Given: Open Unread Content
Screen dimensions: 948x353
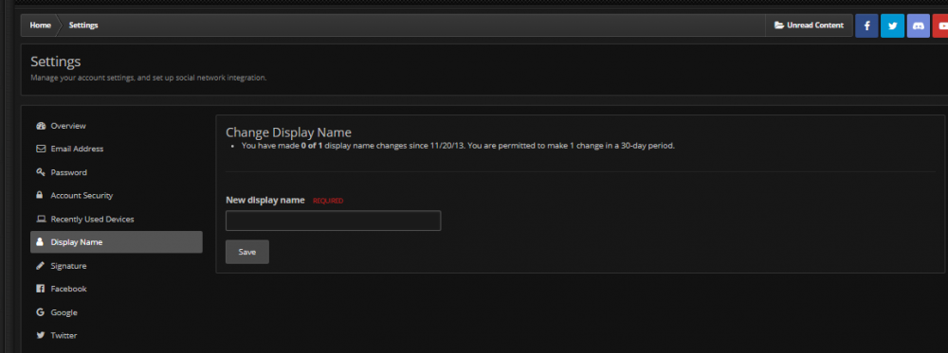Looking at the screenshot, I should point(809,26).
